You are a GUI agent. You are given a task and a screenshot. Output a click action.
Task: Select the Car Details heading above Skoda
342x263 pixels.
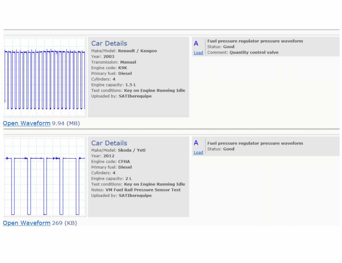[x=109, y=143]
